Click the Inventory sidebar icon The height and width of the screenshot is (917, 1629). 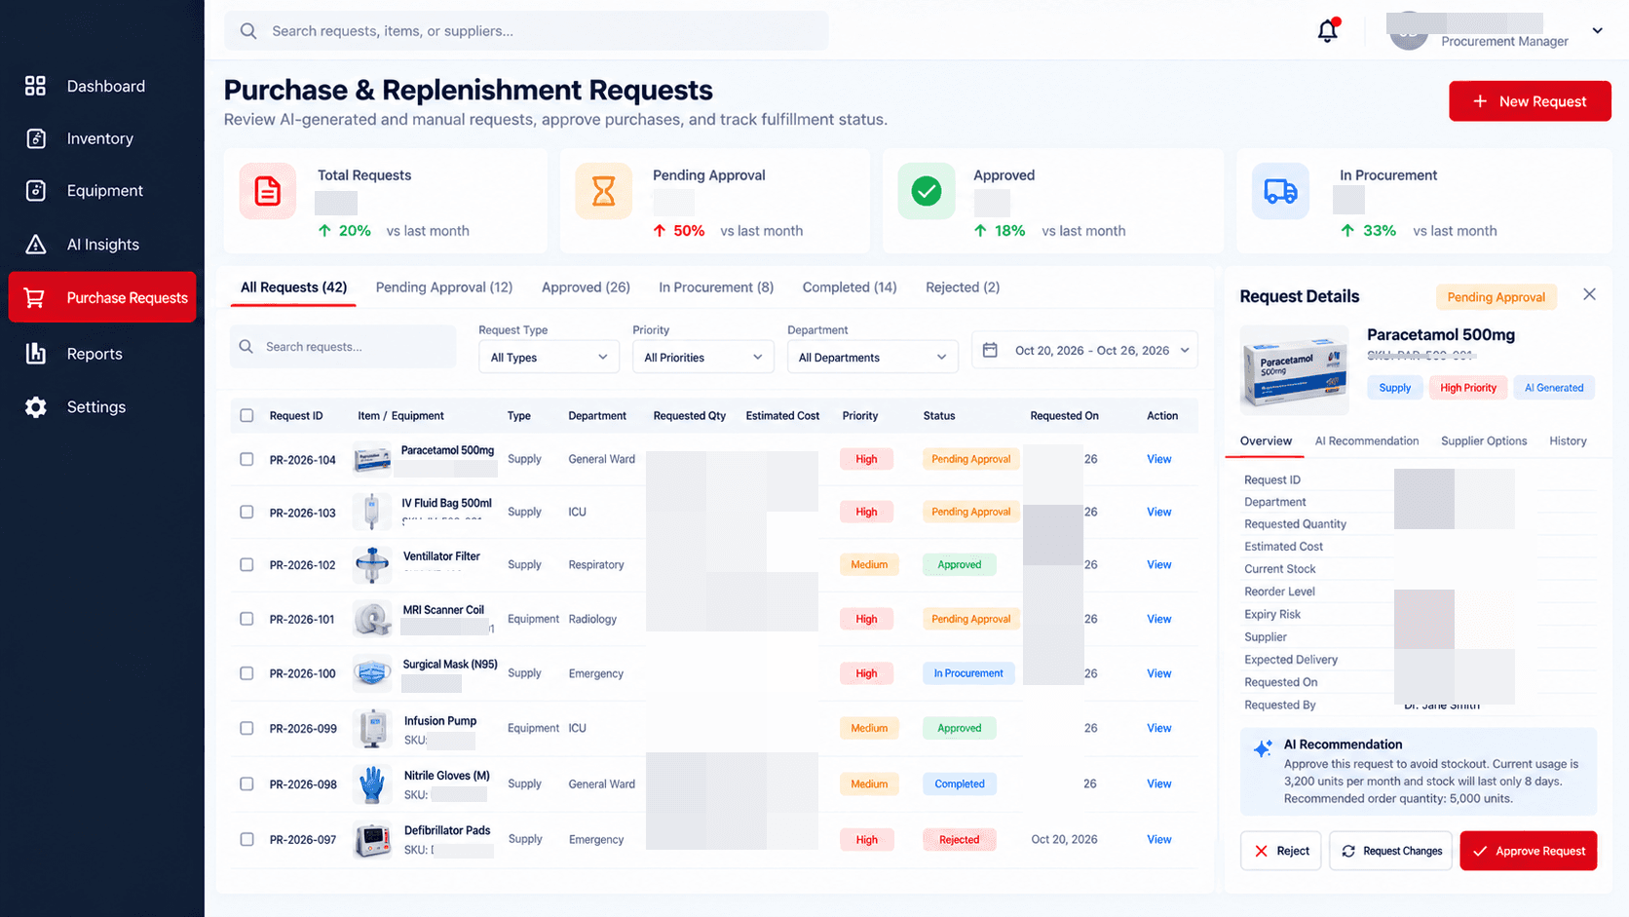[x=36, y=138]
